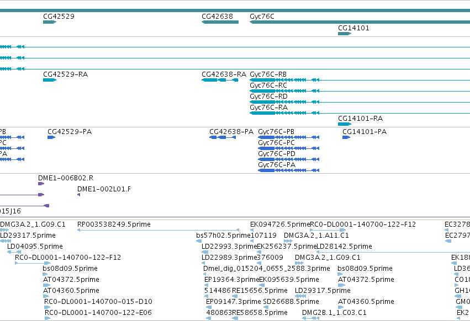The image size is (470, 321).
Task: Open the EK095639.5prime EST label
Action: [x=289, y=280]
